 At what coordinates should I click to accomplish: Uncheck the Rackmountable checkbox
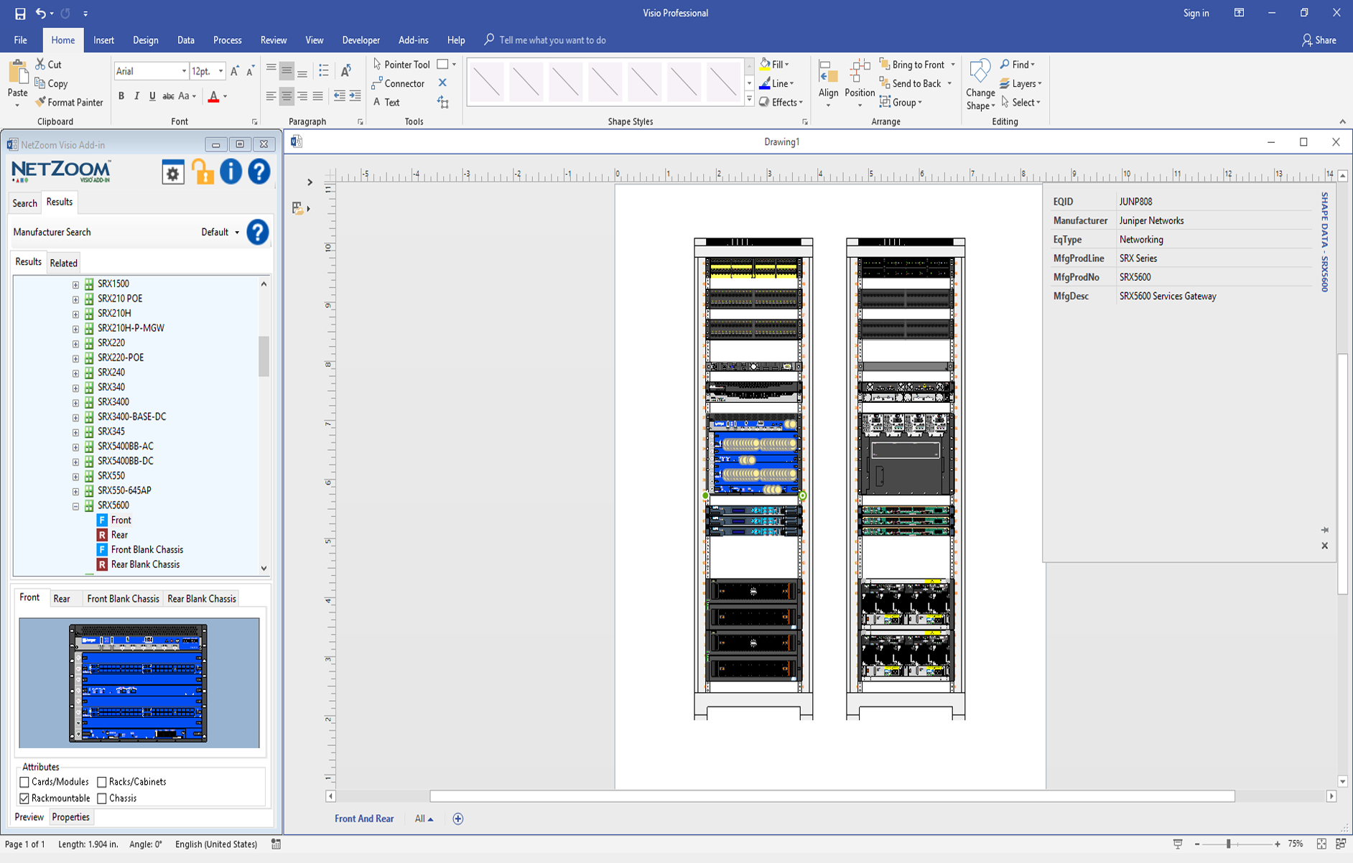[x=24, y=798]
